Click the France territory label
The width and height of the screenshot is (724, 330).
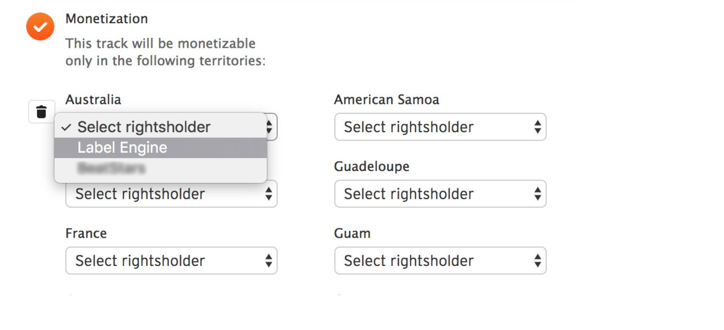tap(86, 233)
